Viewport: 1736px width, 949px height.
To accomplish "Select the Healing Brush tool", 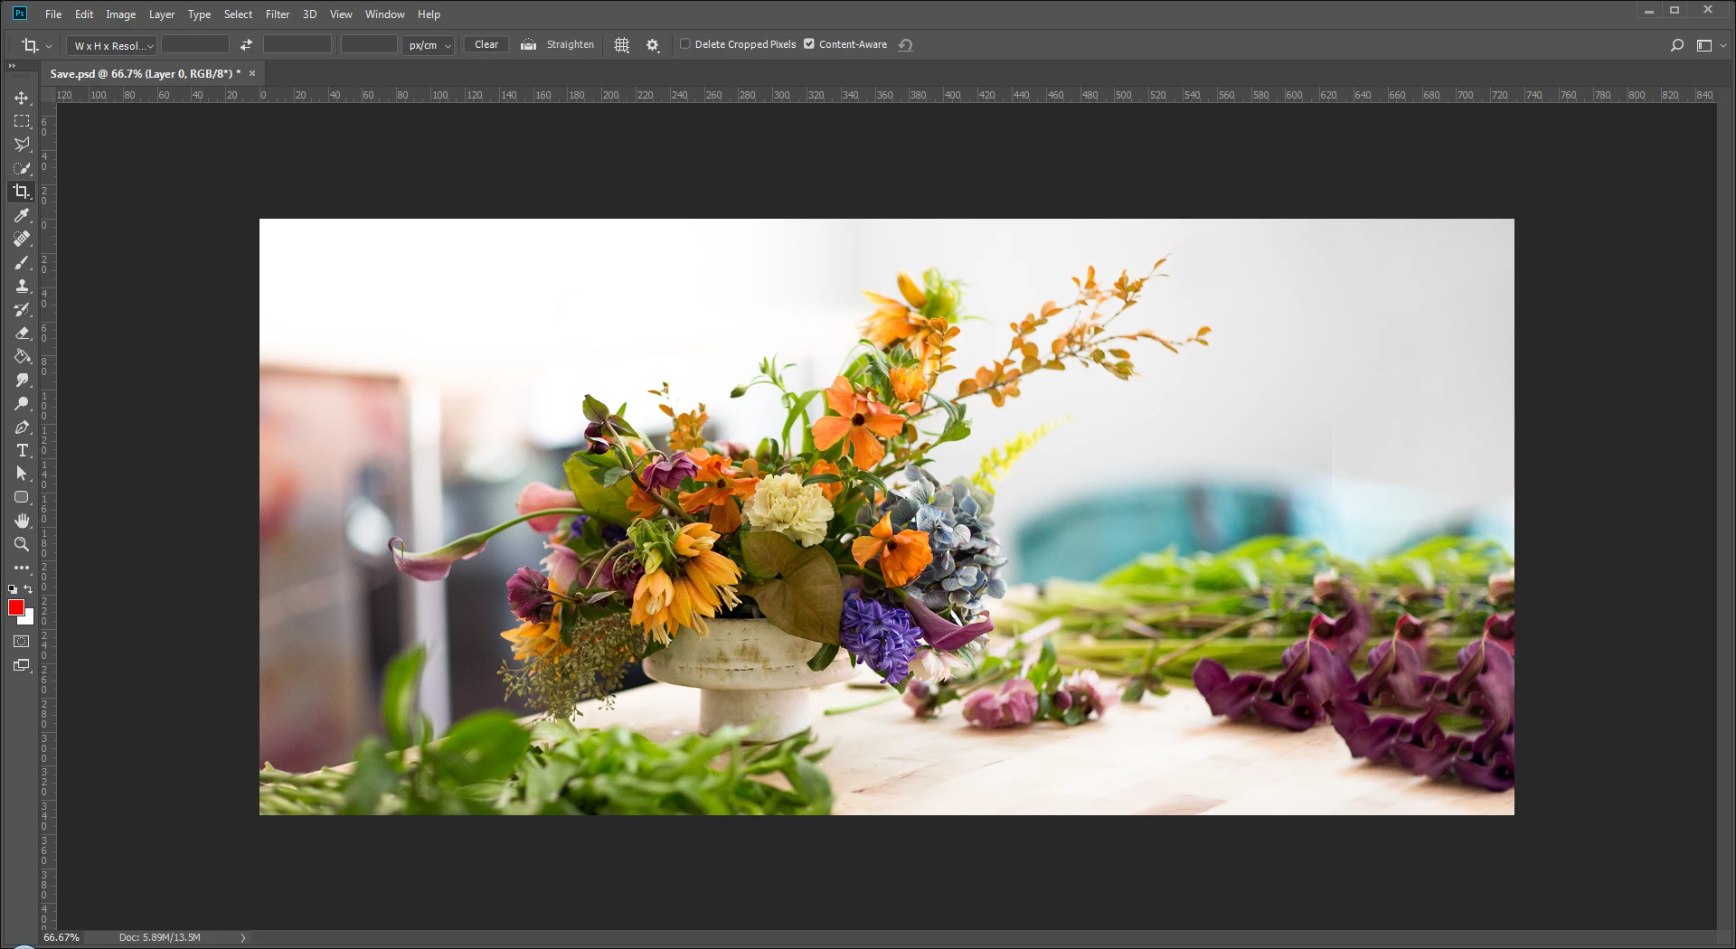I will point(22,239).
